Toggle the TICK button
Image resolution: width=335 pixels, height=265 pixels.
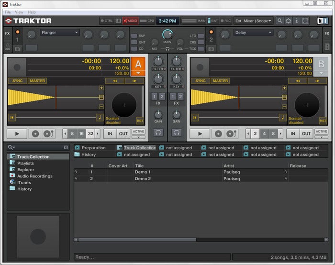point(201,48)
